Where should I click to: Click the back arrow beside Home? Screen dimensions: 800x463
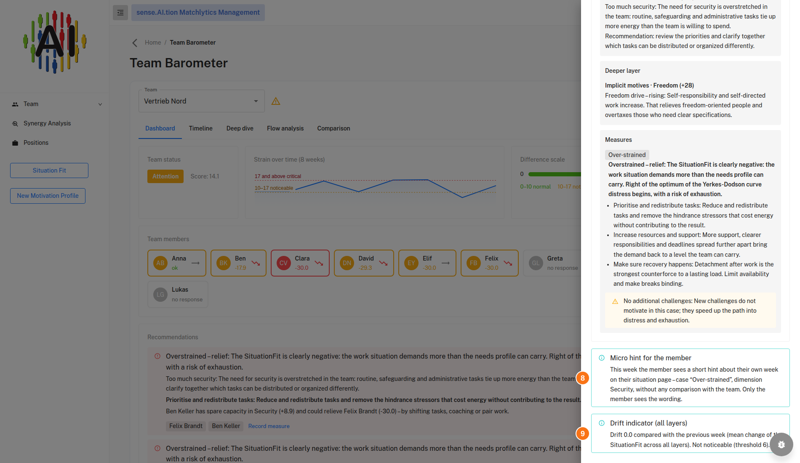(135, 43)
